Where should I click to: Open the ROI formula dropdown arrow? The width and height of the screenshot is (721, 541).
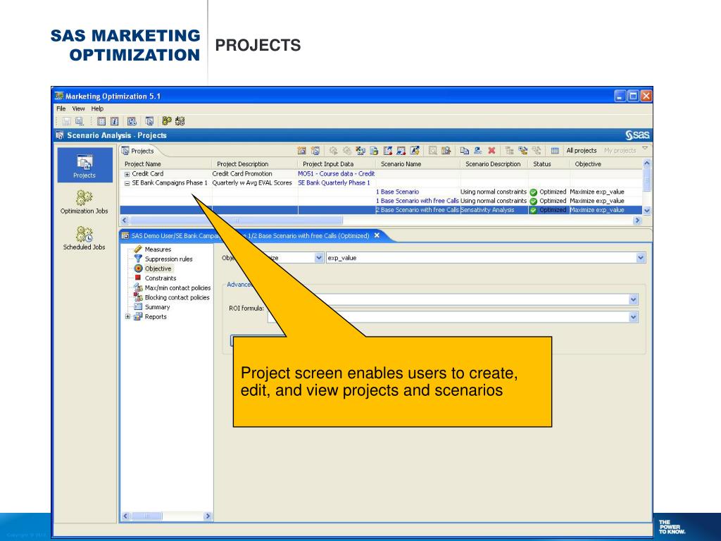[x=634, y=316]
